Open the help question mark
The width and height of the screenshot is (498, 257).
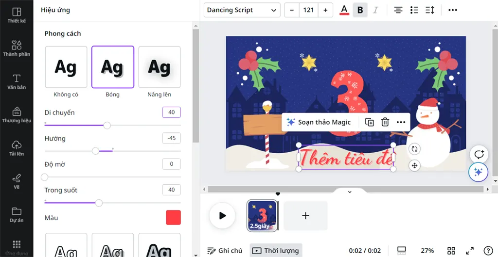tap(488, 251)
